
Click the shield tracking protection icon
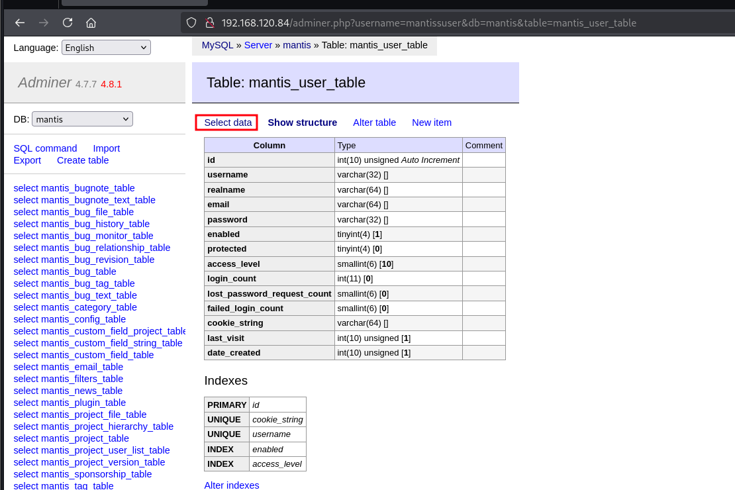(x=191, y=23)
